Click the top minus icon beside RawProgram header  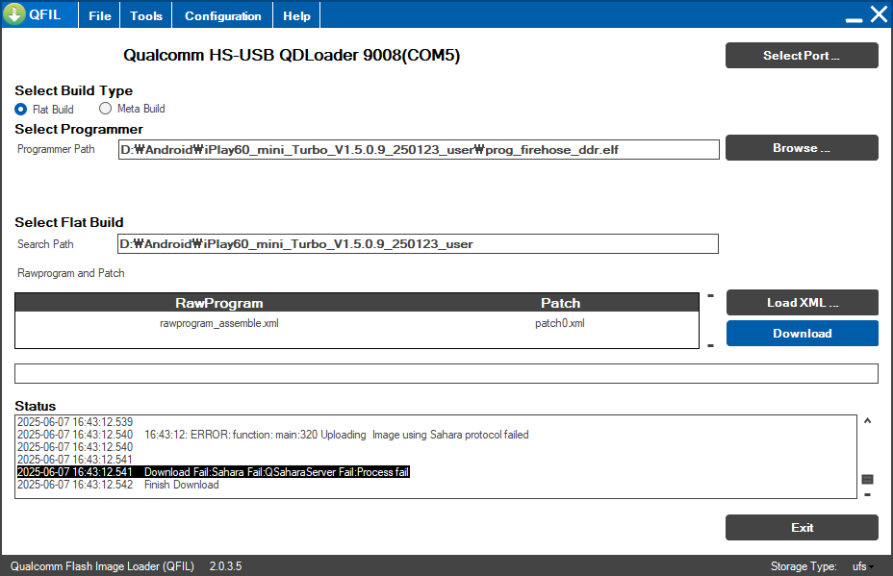[710, 296]
